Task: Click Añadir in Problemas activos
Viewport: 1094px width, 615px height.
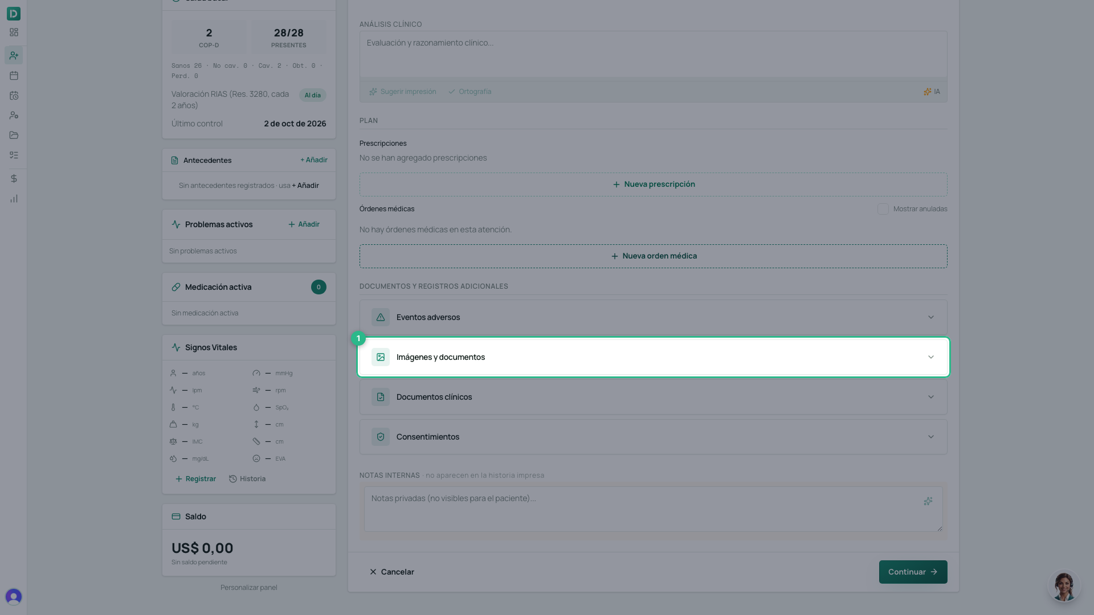Action: coord(304,224)
